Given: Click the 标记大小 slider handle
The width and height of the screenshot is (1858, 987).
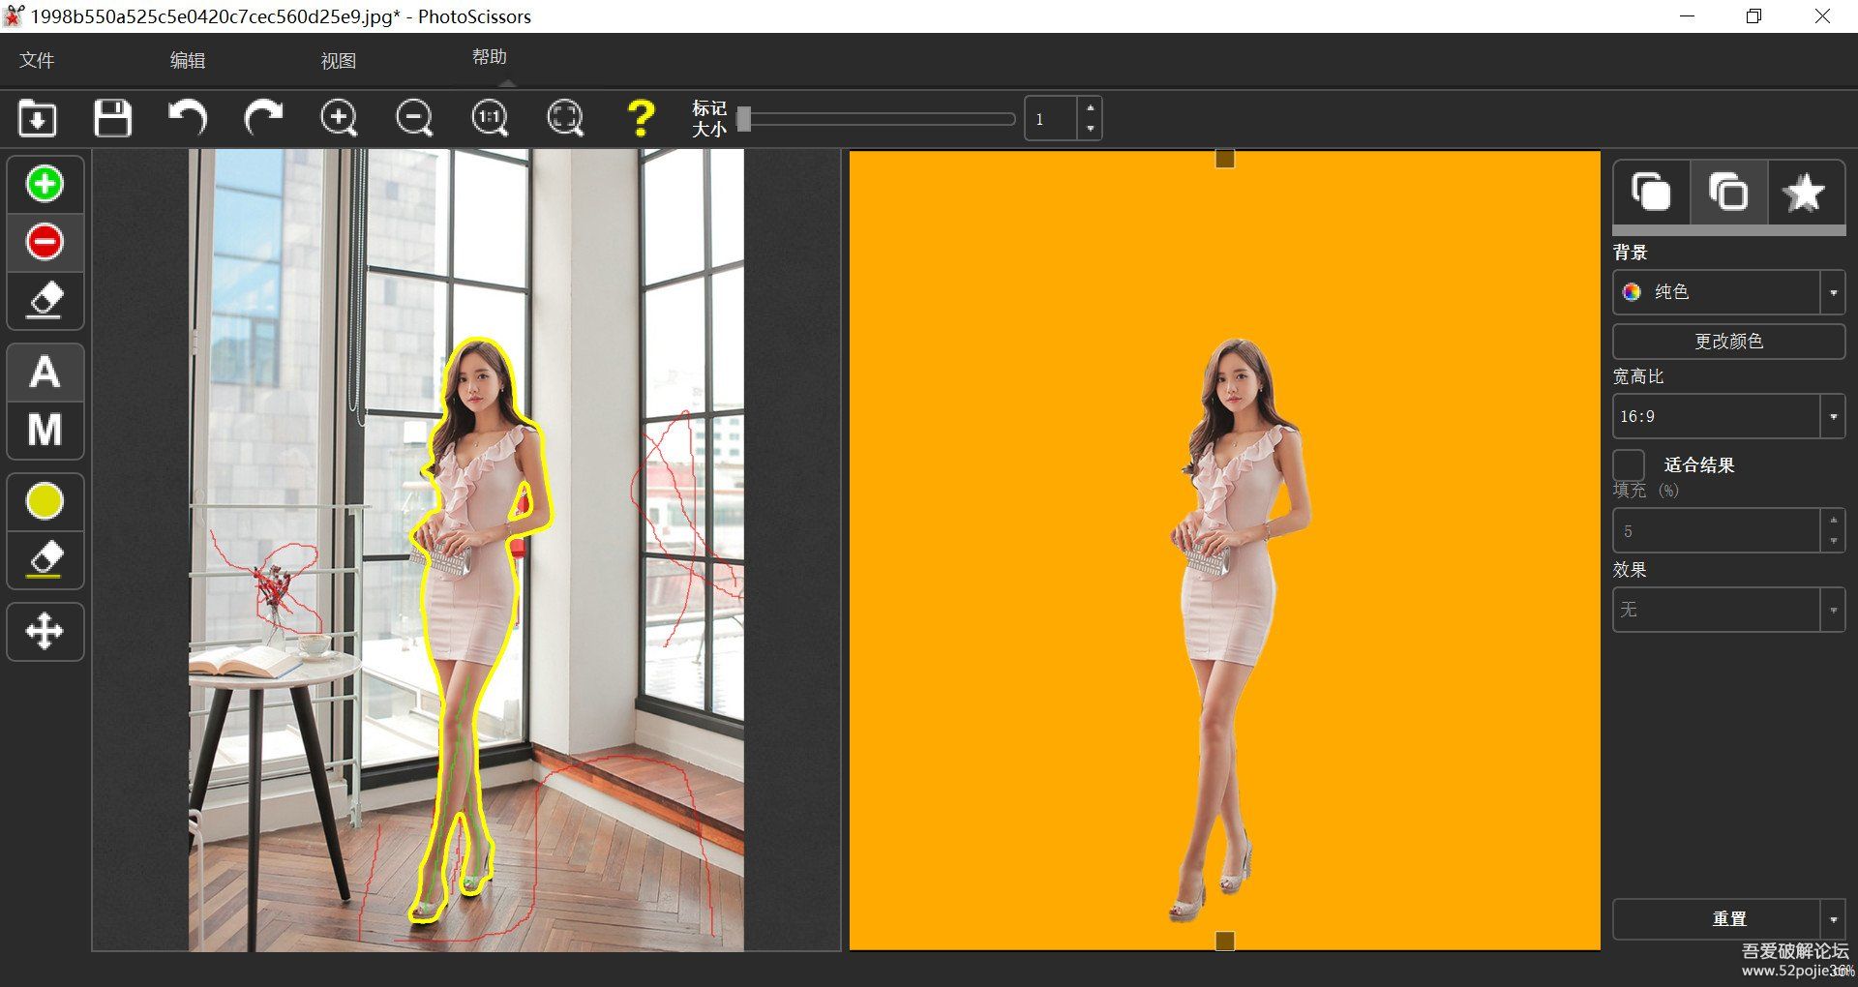Looking at the screenshot, I should coord(744,119).
